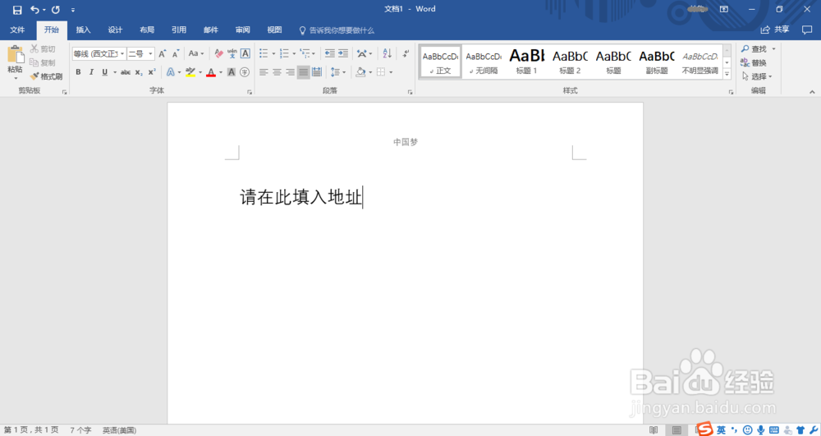
Task: Align text right
Action: coord(290,72)
